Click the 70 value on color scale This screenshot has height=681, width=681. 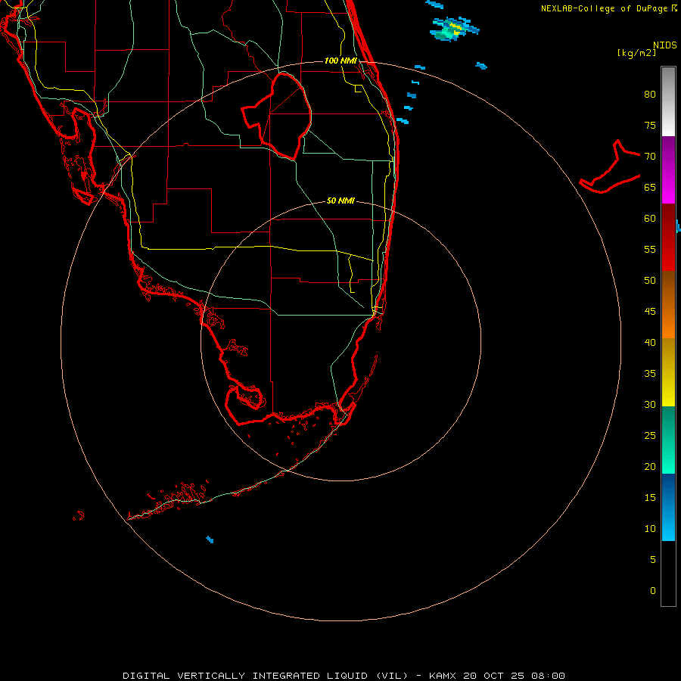coord(650,157)
